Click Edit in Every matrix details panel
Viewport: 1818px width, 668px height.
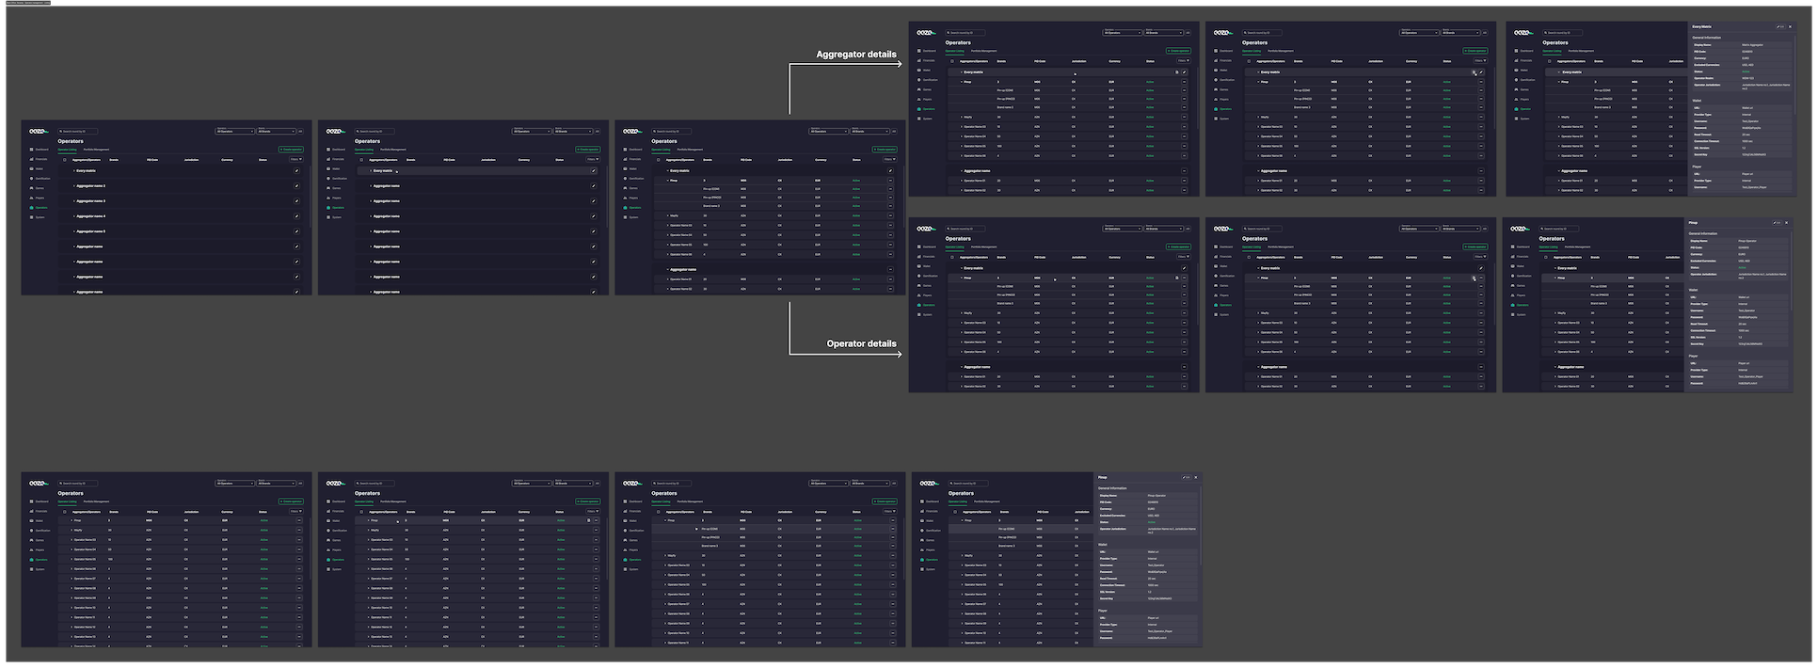[1778, 27]
